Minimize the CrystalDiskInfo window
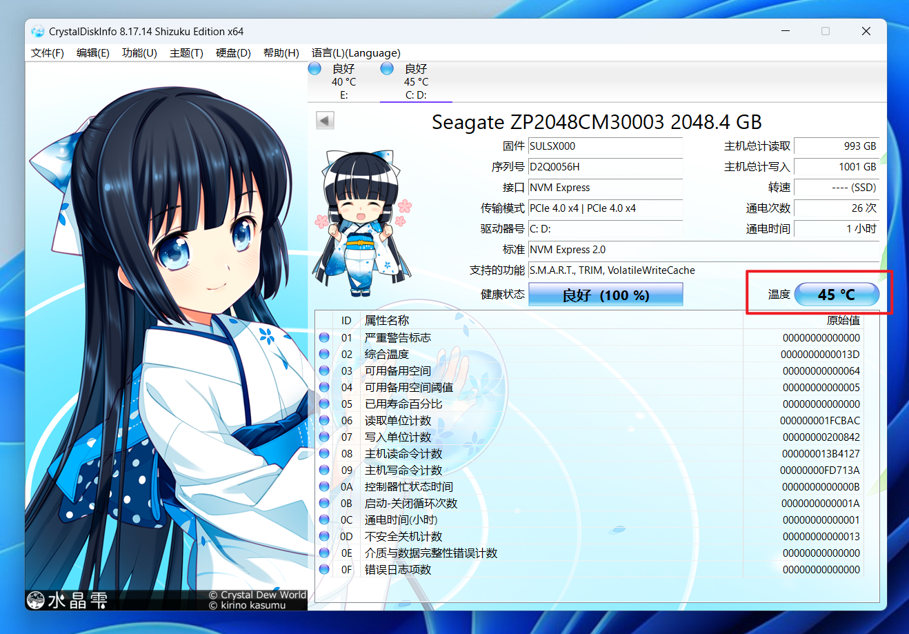 [786, 31]
